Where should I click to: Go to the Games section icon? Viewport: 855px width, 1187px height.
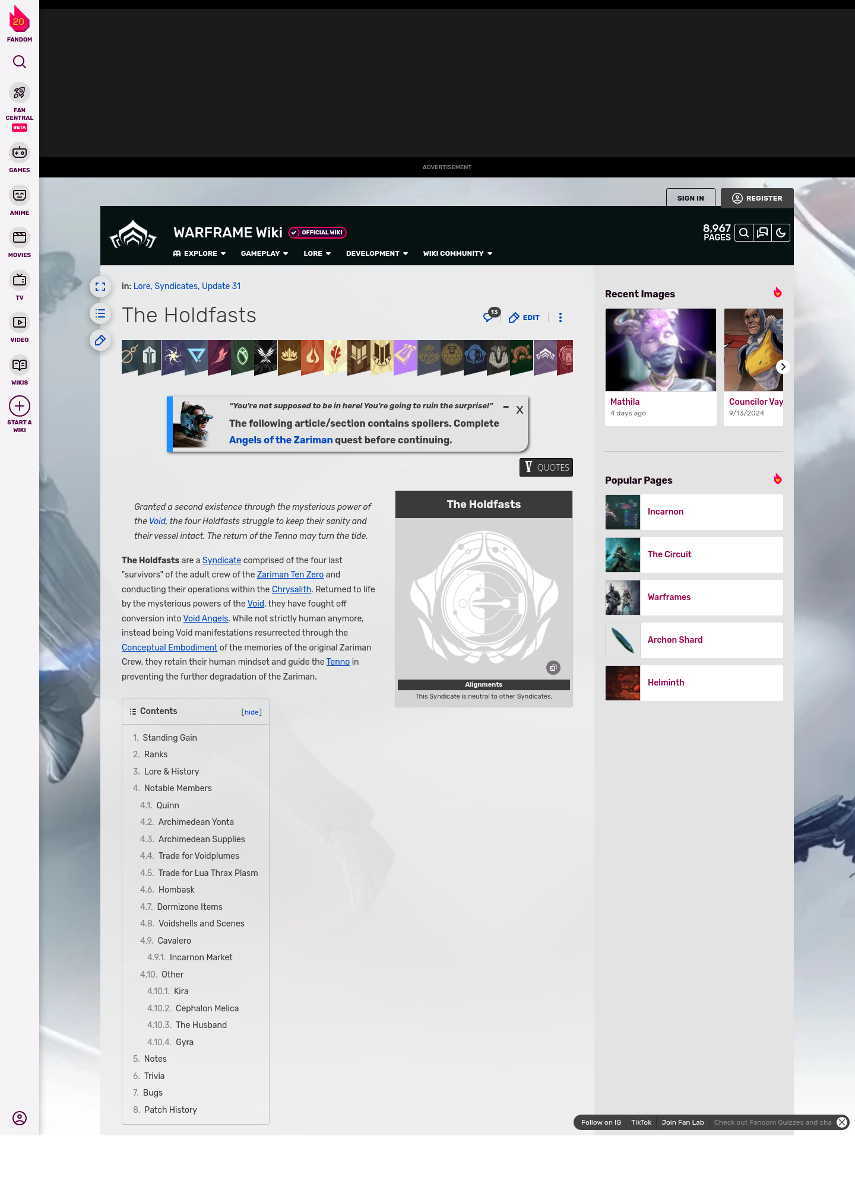20,153
